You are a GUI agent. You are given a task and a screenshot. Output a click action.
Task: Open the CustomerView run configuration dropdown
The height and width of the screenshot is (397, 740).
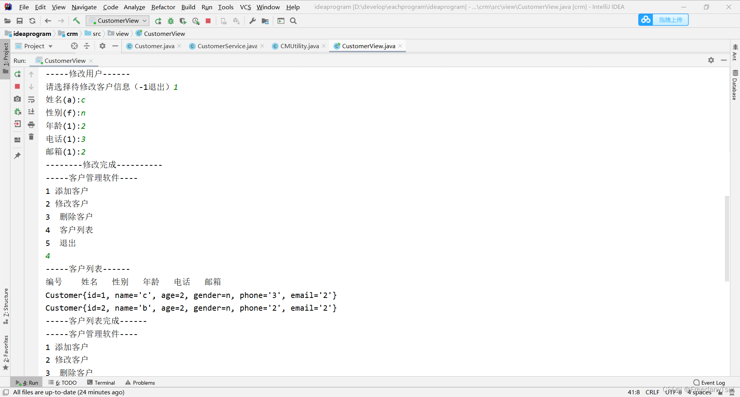[x=118, y=21]
